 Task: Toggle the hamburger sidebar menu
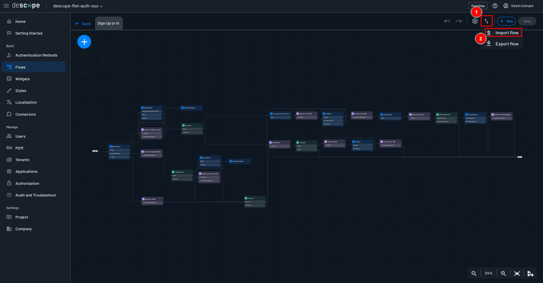[6, 6]
